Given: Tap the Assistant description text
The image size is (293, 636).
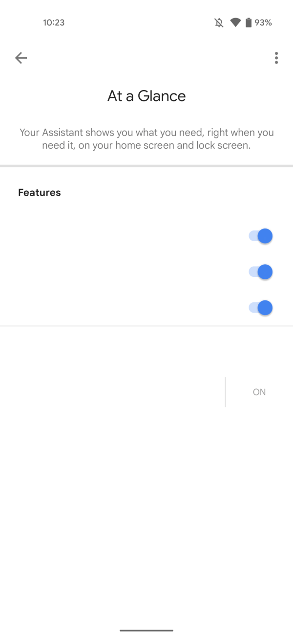Looking at the screenshot, I should (x=146, y=139).
